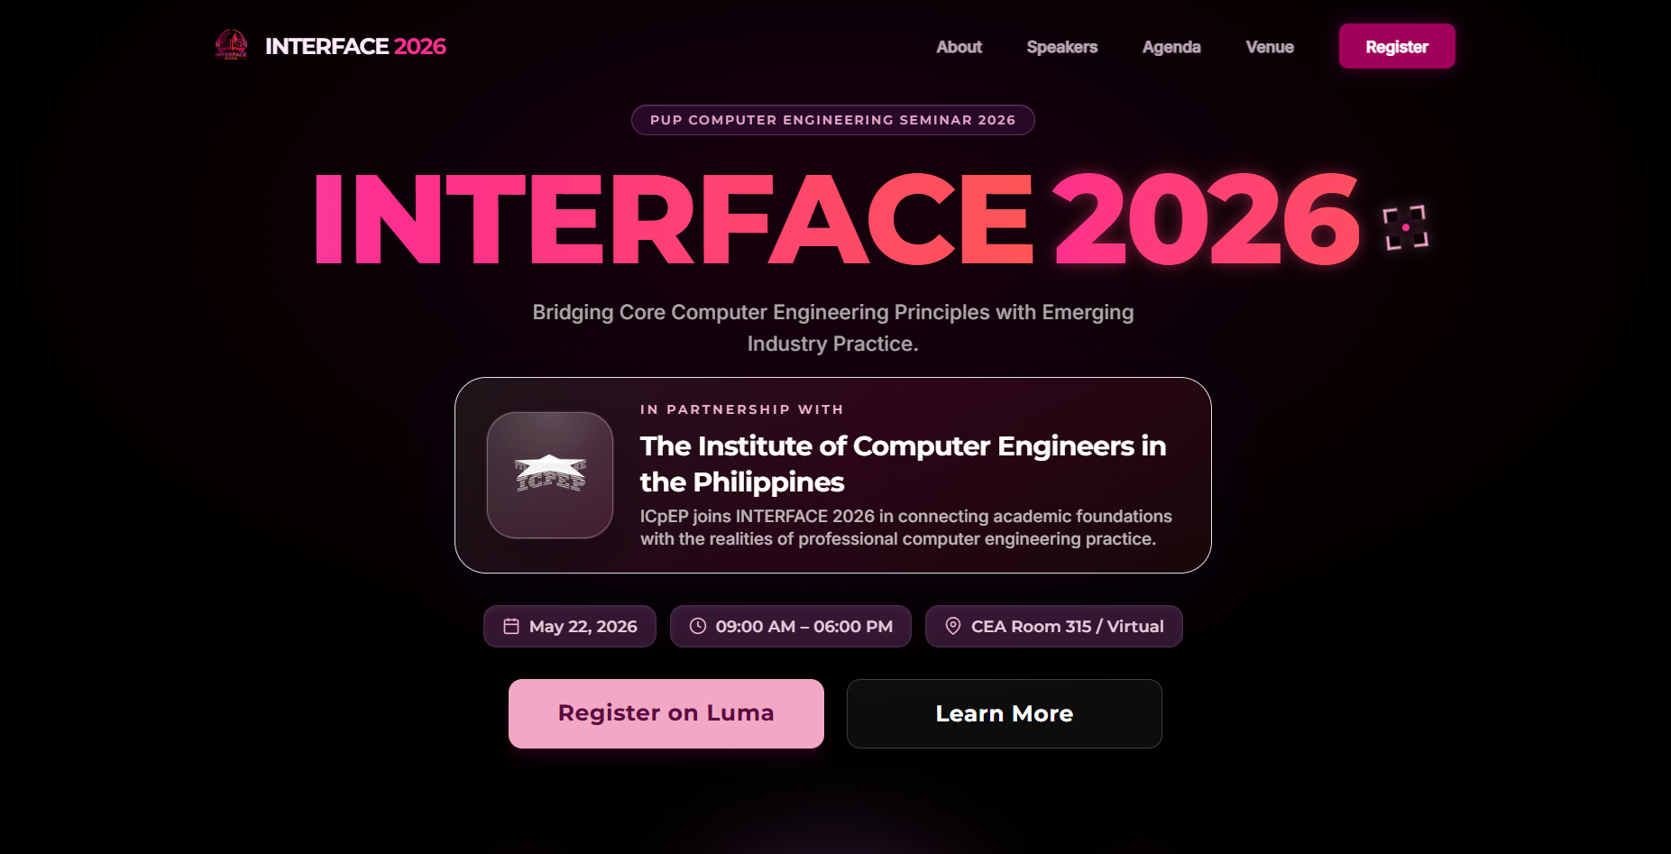This screenshot has width=1671, height=854.
Task: Click the INTERFACE 2026 brand name in header
Action: click(355, 46)
